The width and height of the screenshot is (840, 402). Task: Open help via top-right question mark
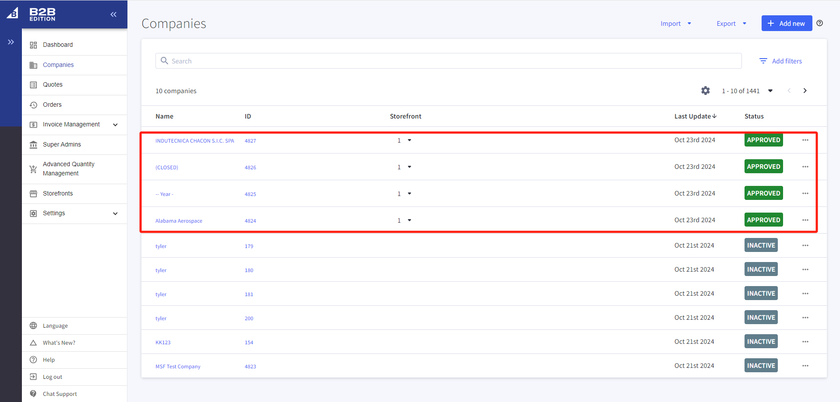820,23
